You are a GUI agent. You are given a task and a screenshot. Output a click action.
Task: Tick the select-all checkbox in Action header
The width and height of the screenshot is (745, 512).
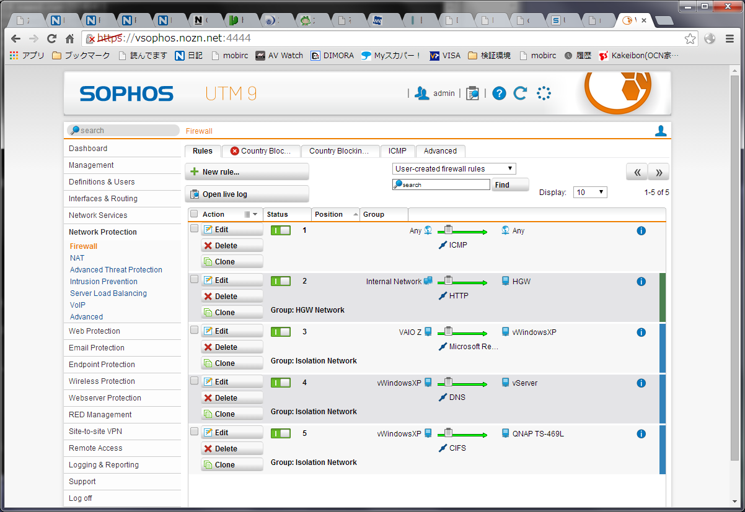(x=194, y=214)
